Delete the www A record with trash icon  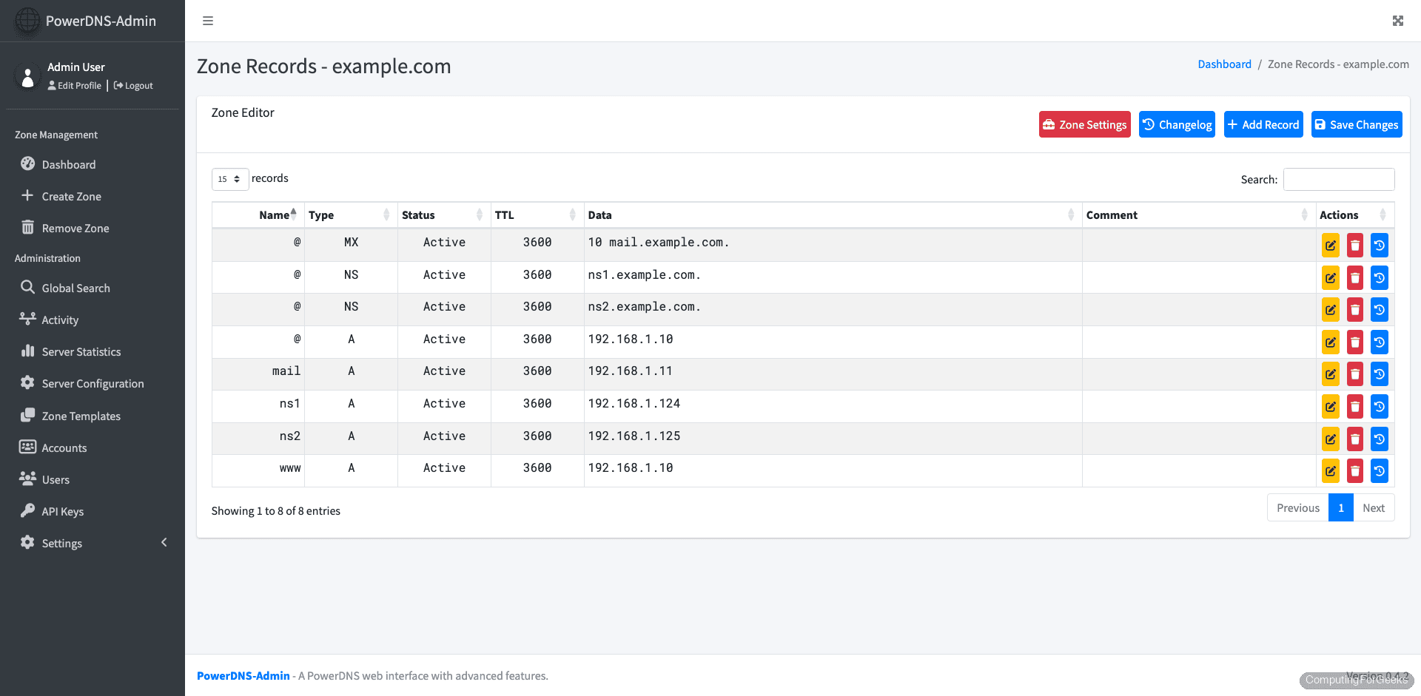(x=1355, y=470)
